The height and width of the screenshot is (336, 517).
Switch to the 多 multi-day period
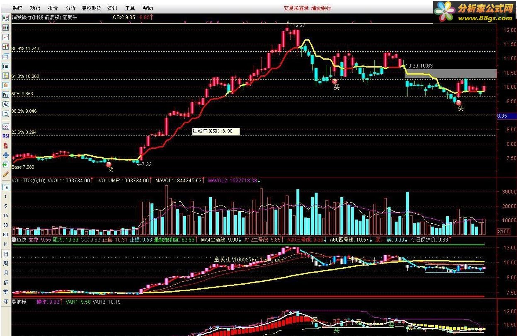coord(6,282)
